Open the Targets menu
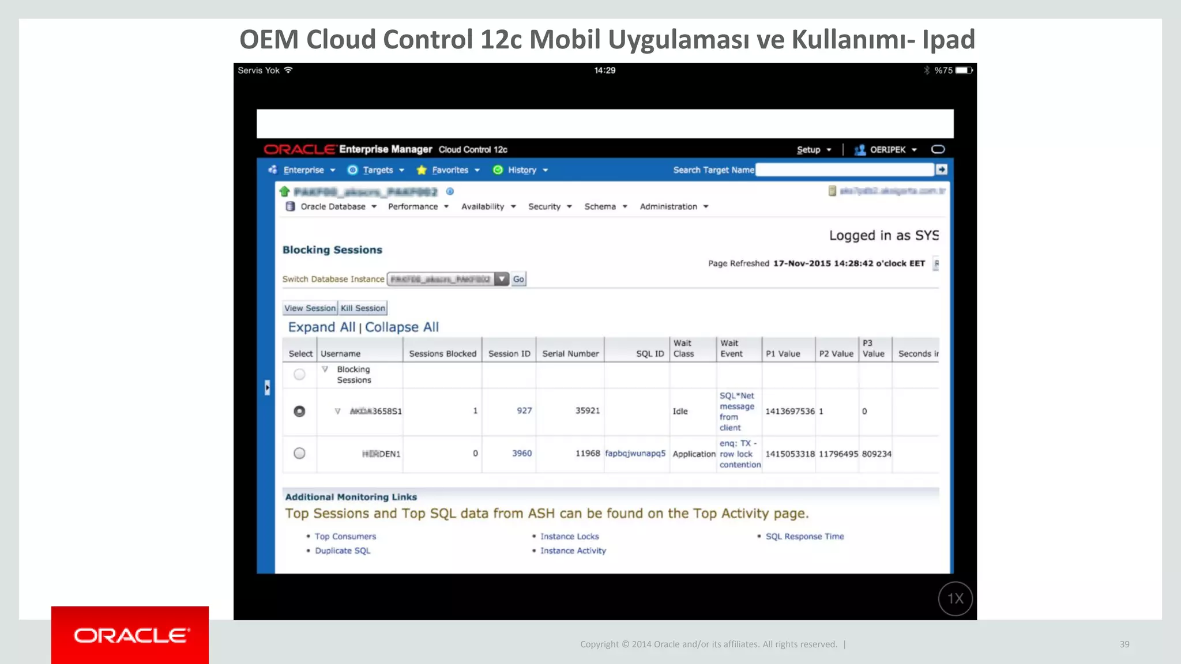This screenshot has width=1181, height=664. click(x=383, y=170)
